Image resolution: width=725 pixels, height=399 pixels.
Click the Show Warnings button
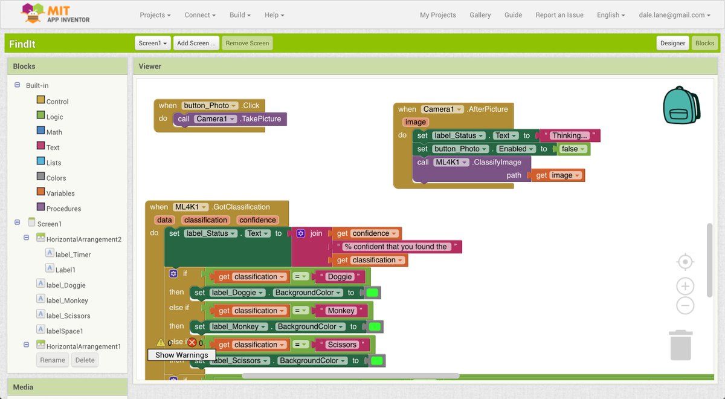pyautogui.click(x=181, y=355)
